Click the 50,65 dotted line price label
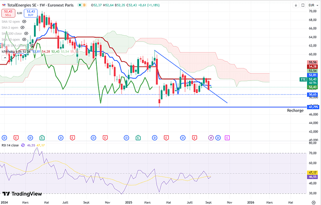This screenshot has height=205, width=321. click(x=313, y=94)
